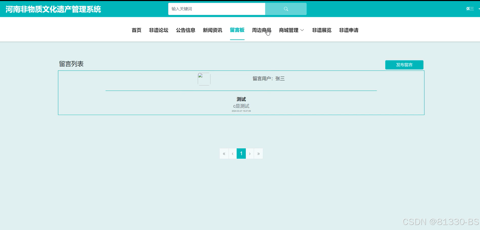Open the 首页 navigation item
The width and height of the screenshot is (480, 230).
(136, 30)
